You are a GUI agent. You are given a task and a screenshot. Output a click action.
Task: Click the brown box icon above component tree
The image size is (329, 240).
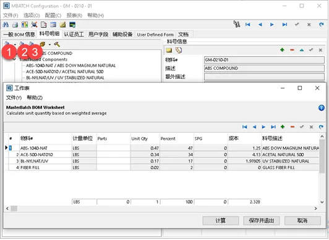coord(43,44)
